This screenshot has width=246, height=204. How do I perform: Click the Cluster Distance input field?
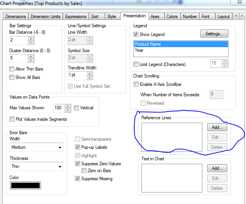pyautogui.click(x=19, y=58)
